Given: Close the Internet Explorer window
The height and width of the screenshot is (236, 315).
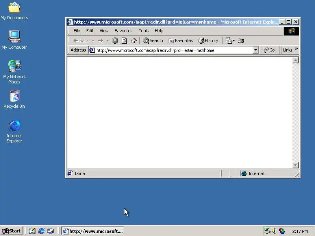Looking at the screenshot, I should [x=296, y=22].
